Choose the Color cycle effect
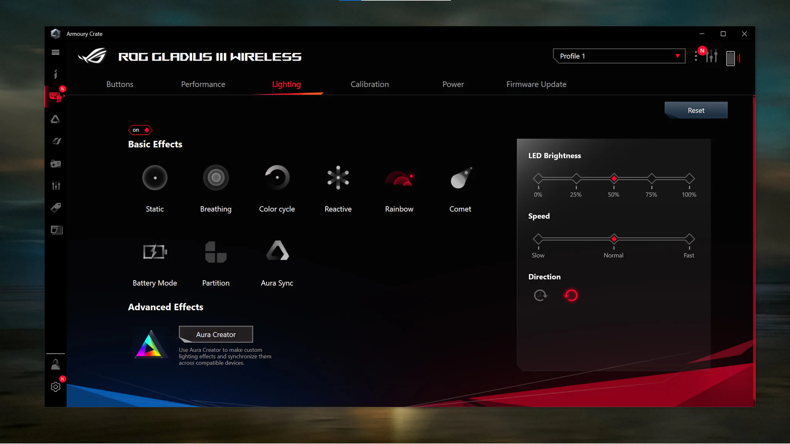Screen dimensions: 790x444 click(277, 178)
